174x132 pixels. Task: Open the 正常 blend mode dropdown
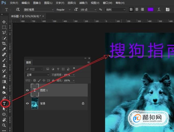pos(37,75)
